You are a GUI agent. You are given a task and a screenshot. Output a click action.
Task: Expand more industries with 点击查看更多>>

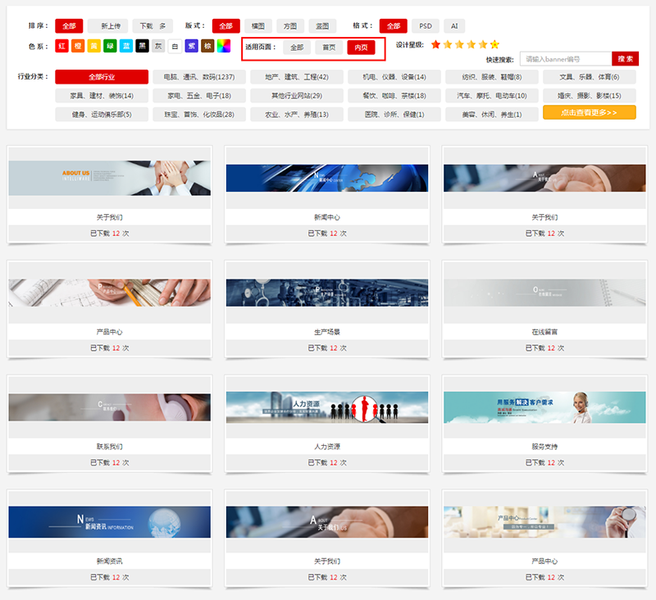(589, 112)
